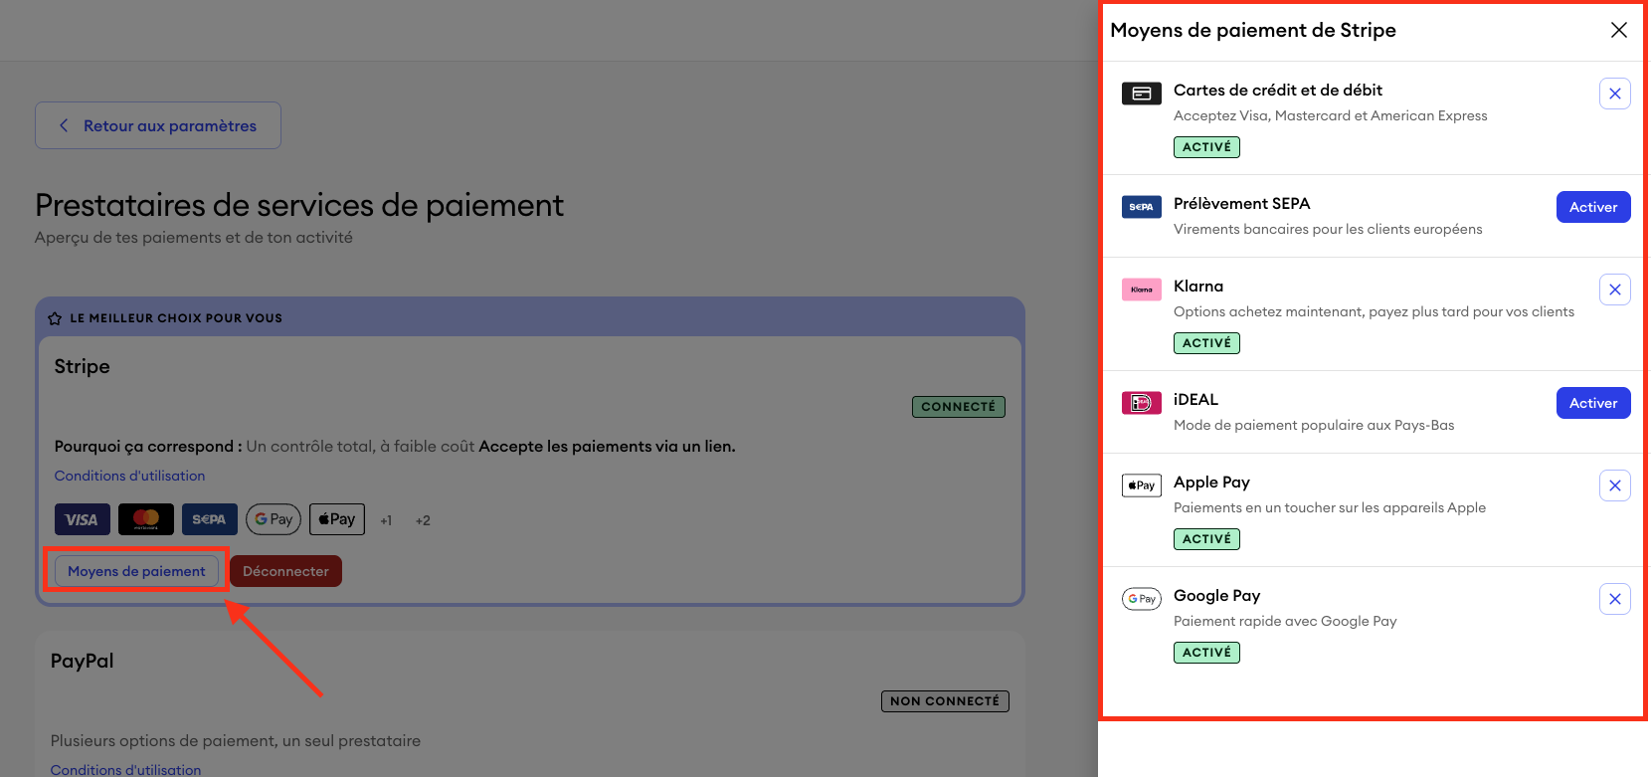The height and width of the screenshot is (777, 1651).
Task: Open Stripe Conditions d'utilisation link
Action: pos(129,476)
